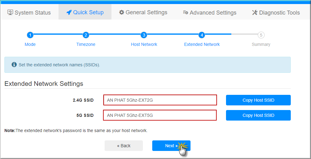Copy Host SSID for 2.4G network

(258, 100)
